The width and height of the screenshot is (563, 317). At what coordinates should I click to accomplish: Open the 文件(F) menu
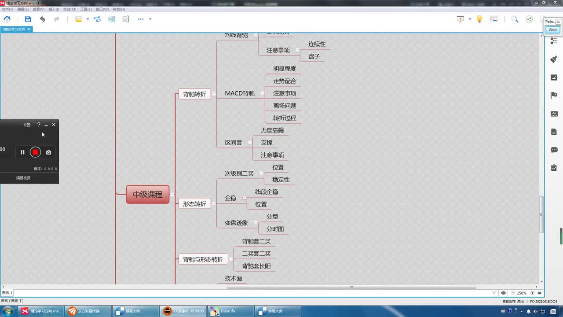point(7,9)
